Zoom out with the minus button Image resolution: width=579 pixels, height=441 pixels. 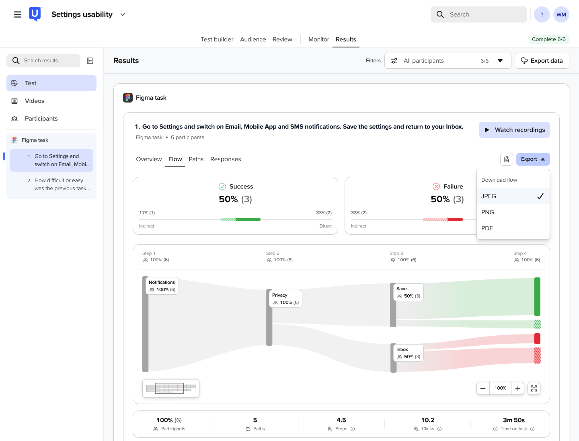point(483,388)
